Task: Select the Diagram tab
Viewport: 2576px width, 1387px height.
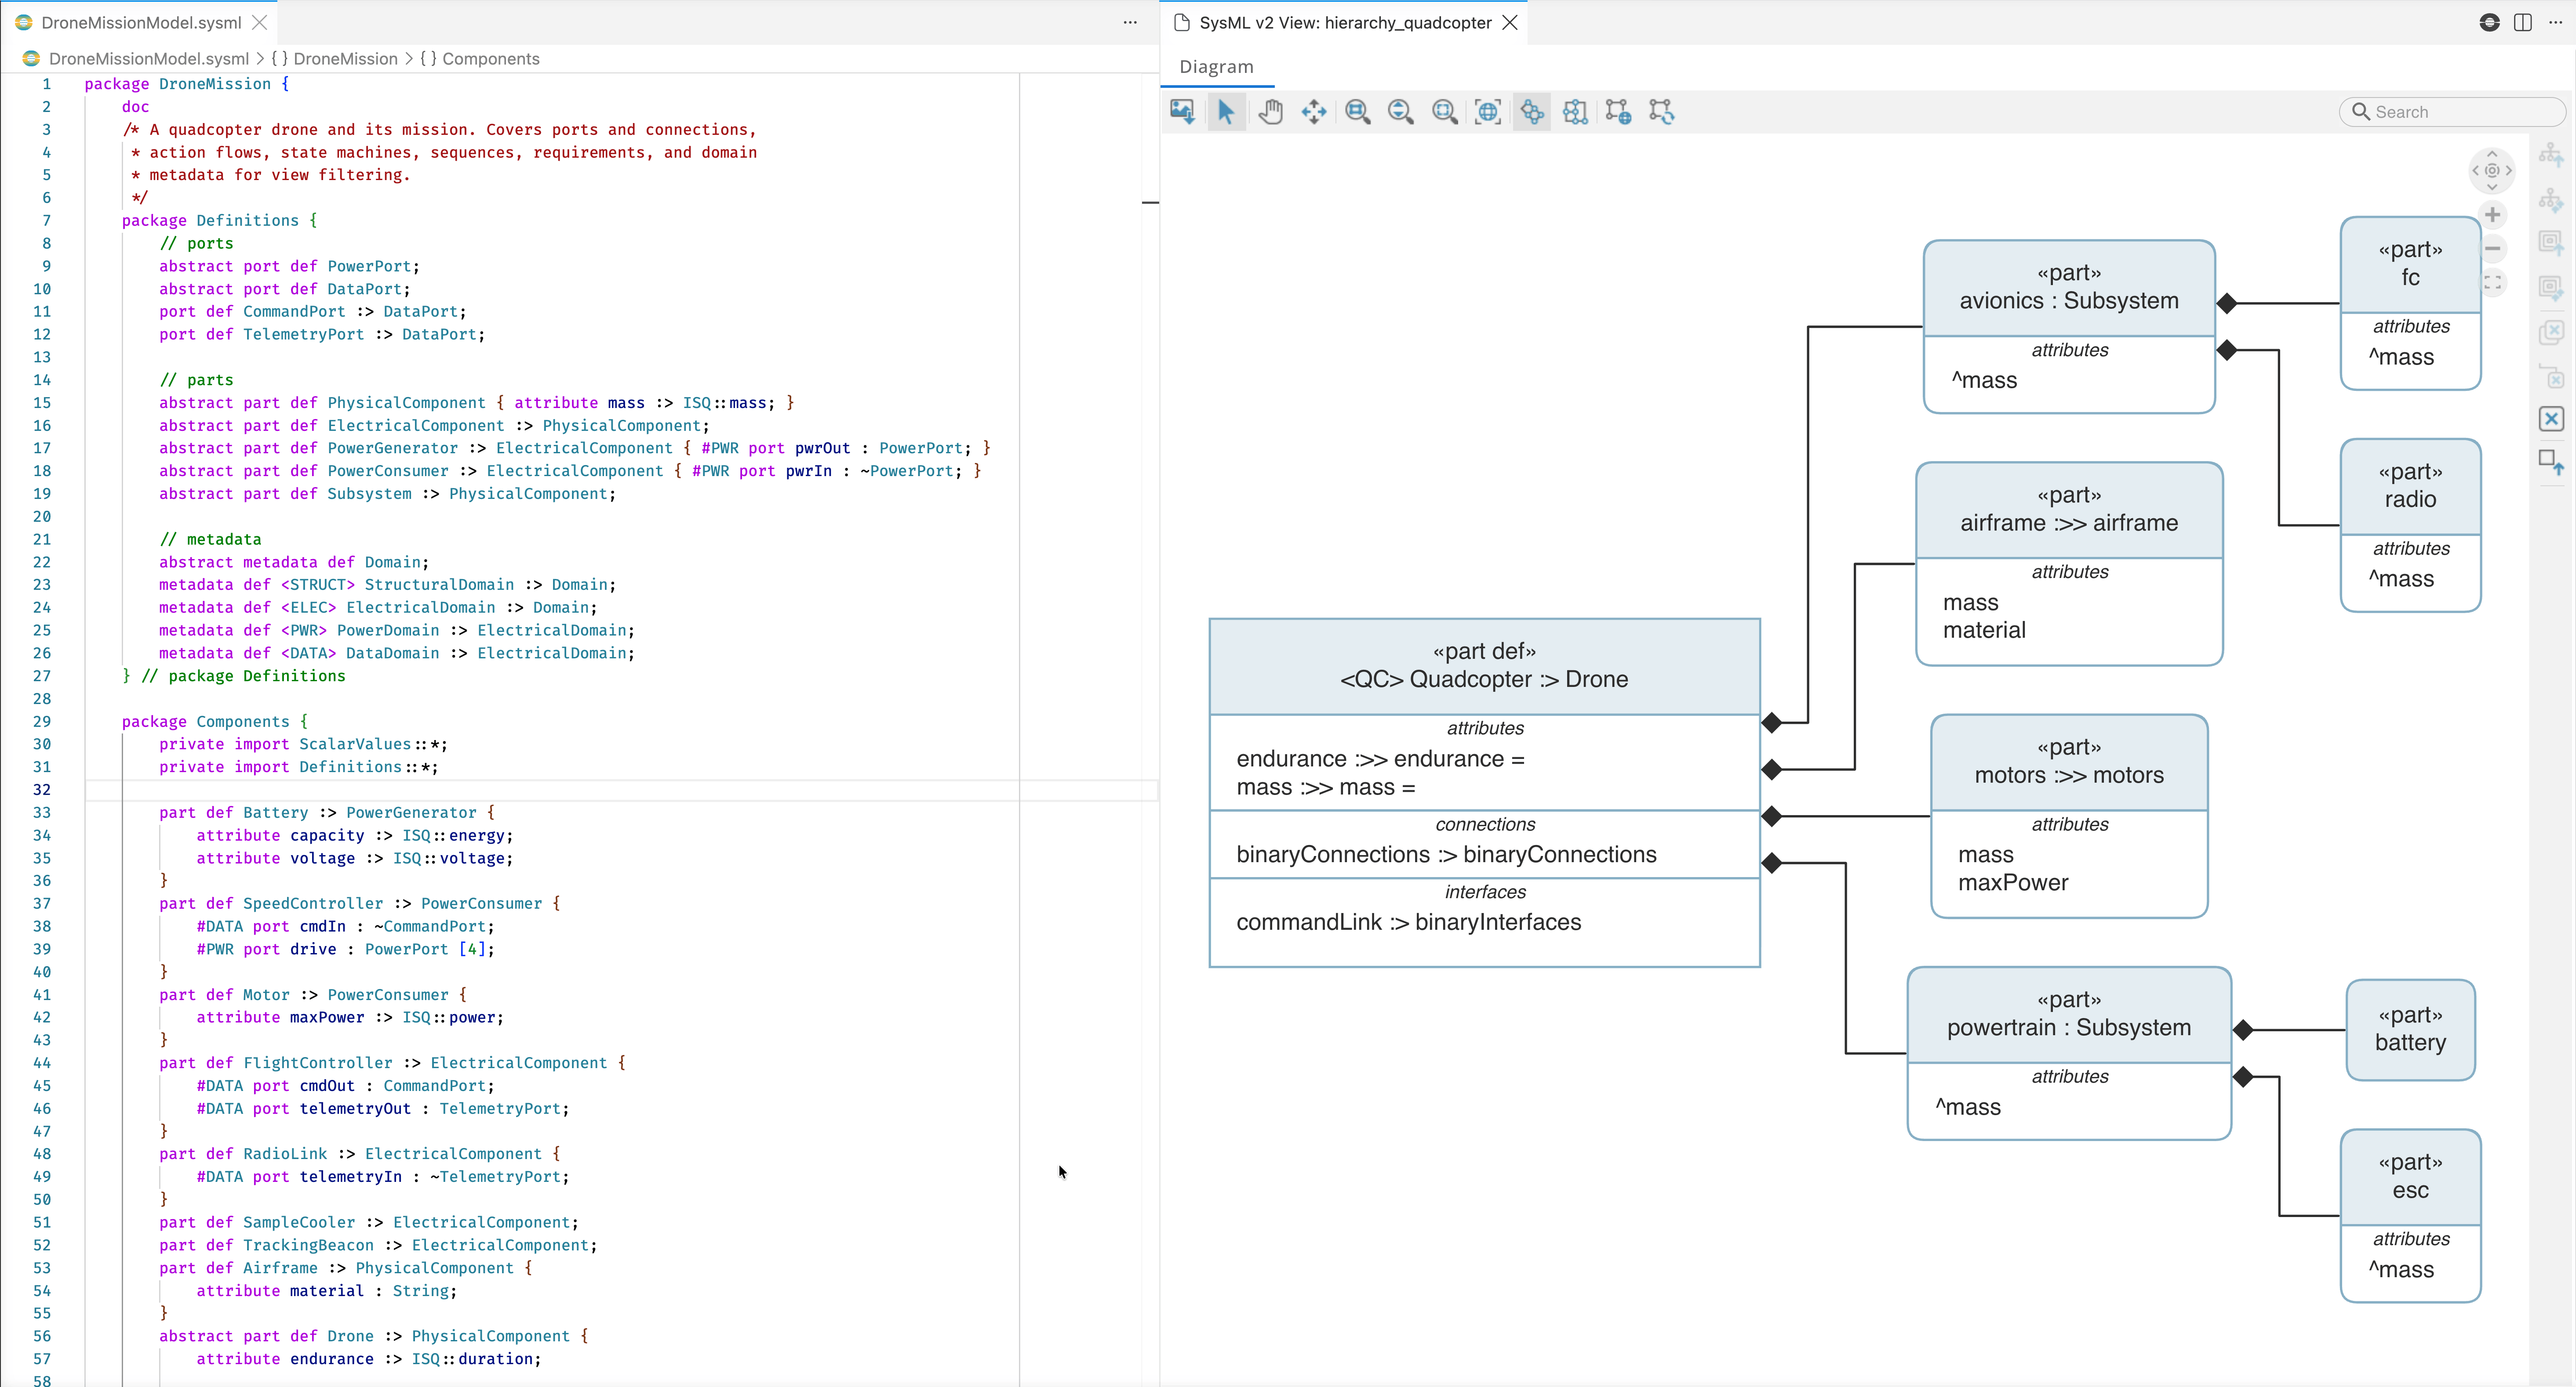Action: point(1216,67)
